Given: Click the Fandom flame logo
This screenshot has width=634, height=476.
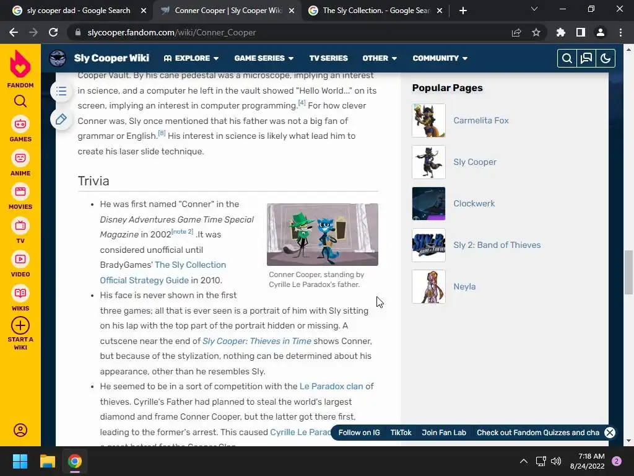Looking at the screenshot, I should (20, 64).
